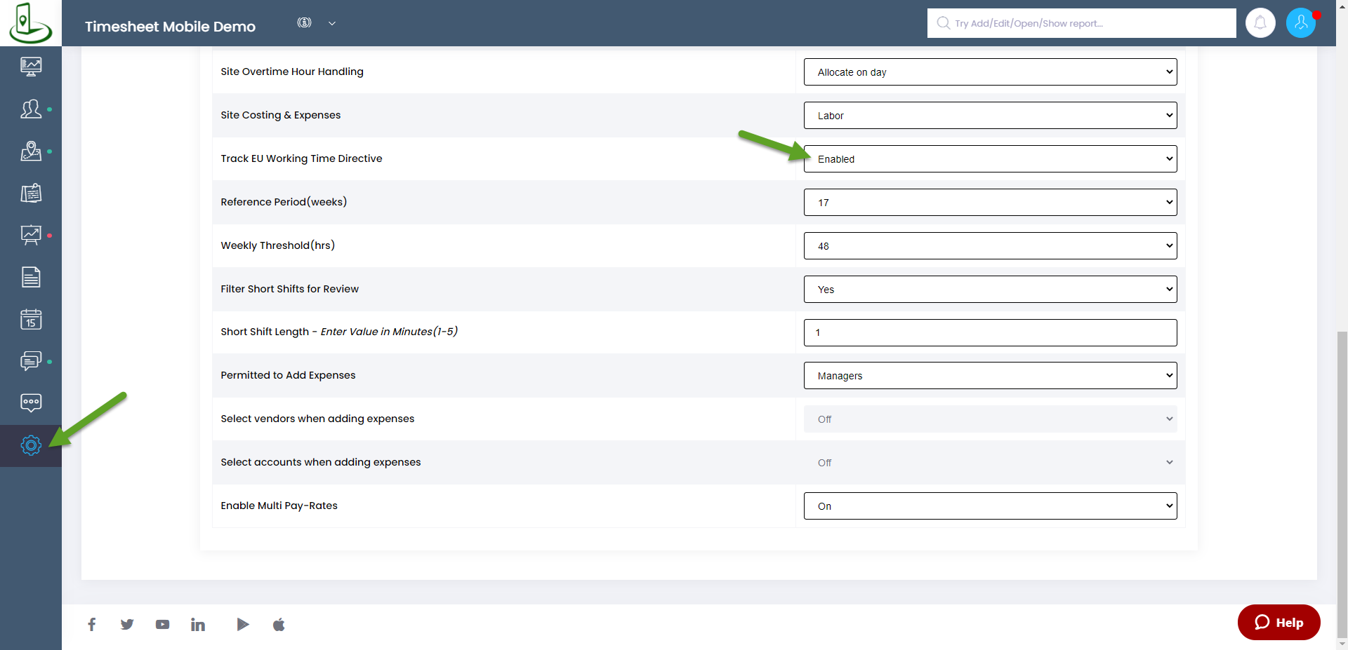Viewport: 1348px width, 650px height.
Task: Toggle the Track EU Working Time Directive dropdown
Action: pos(990,159)
